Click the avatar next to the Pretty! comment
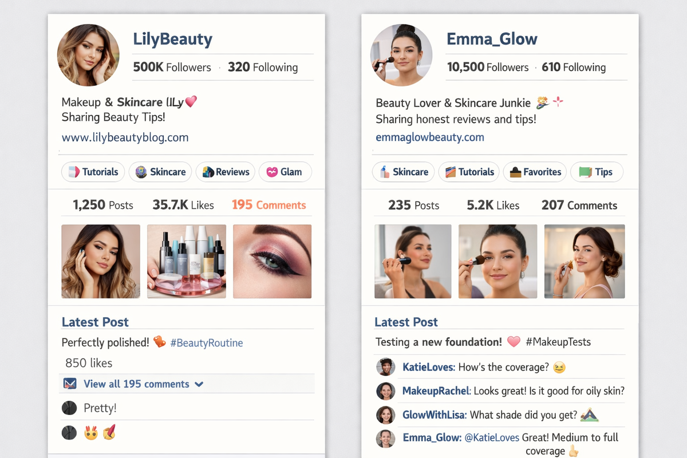Screen dimensions: 687x458 (69, 408)
